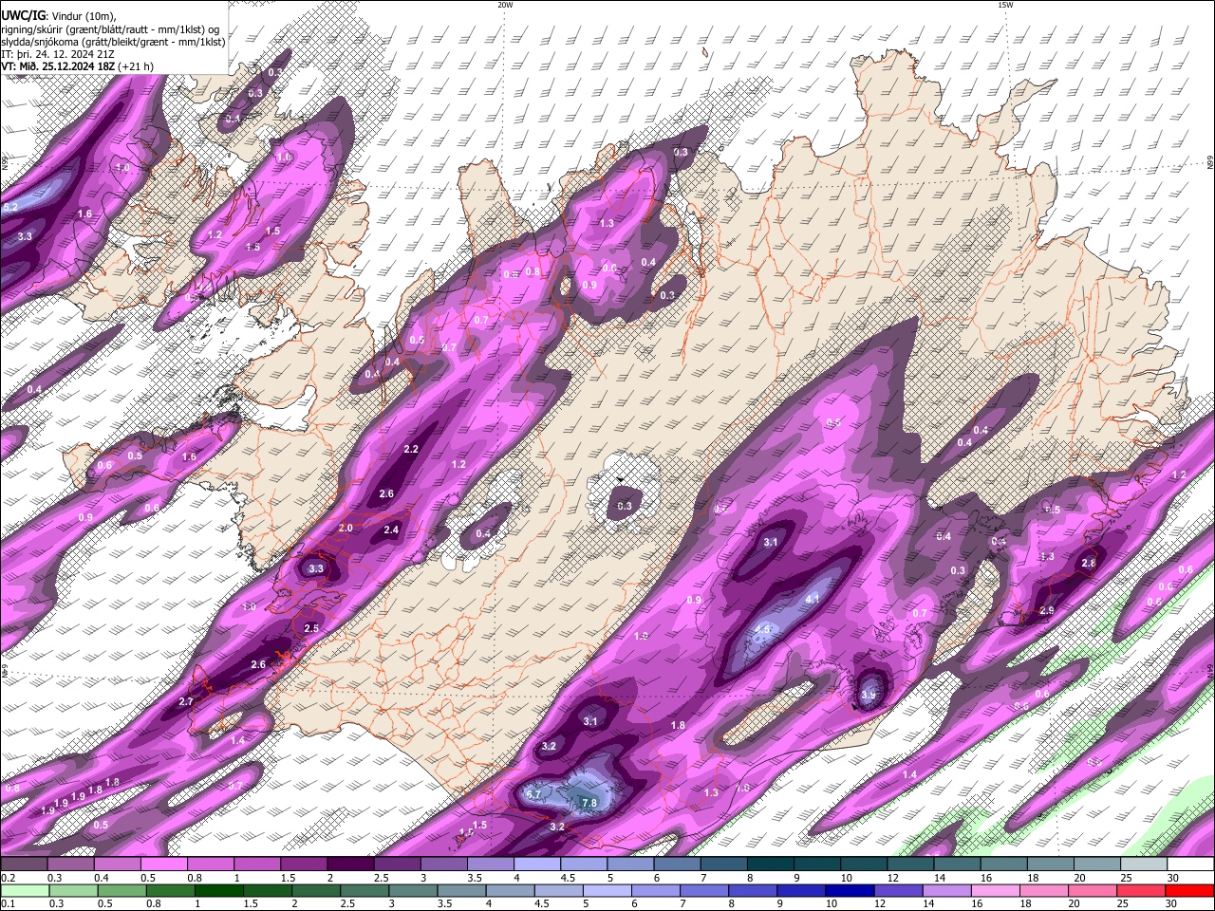This screenshot has width=1215, height=911.
Task: Click the '2.0' precipitation value on the map
Action: 346,528
